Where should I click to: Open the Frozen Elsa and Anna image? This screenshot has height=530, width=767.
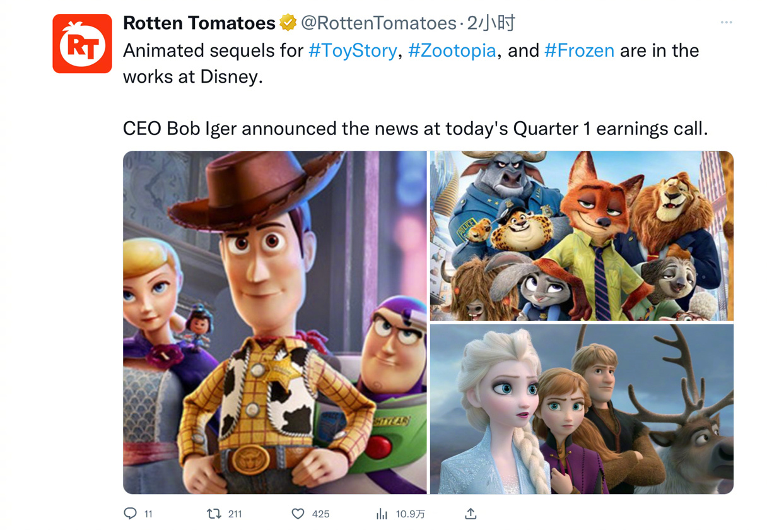[x=582, y=409]
